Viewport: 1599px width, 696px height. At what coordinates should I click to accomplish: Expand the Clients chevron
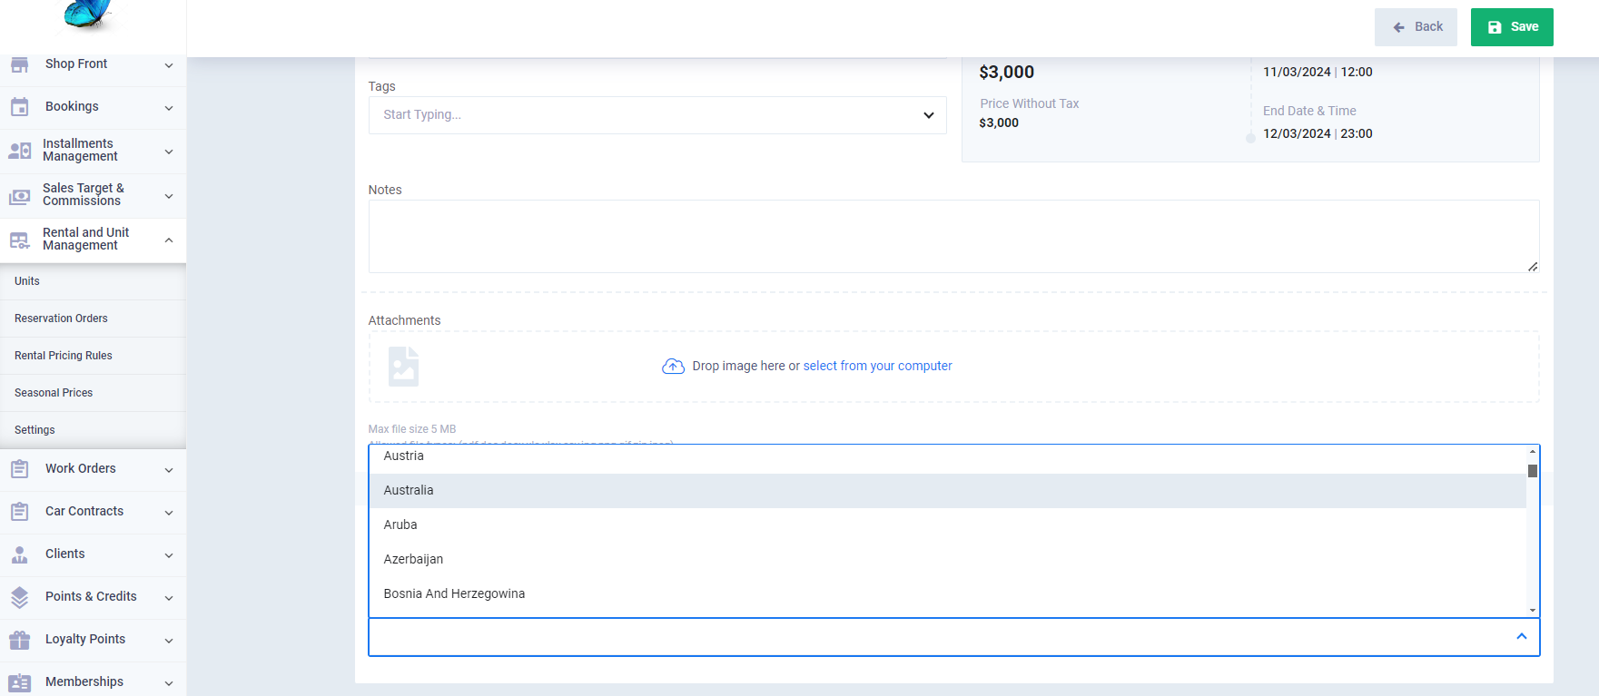coord(169,555)
